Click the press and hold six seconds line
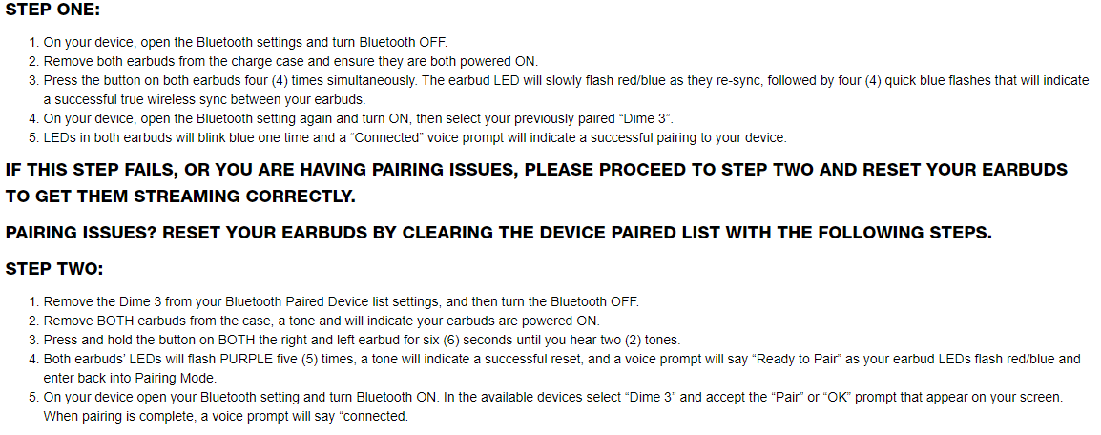This screenshot has width=1101, height=435. coord(362,341)
